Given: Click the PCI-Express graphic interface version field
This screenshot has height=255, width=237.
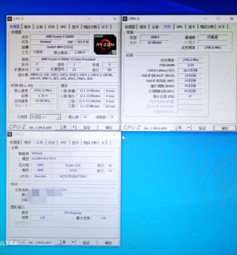Looking at the screenshot, I should click(73, 213).
